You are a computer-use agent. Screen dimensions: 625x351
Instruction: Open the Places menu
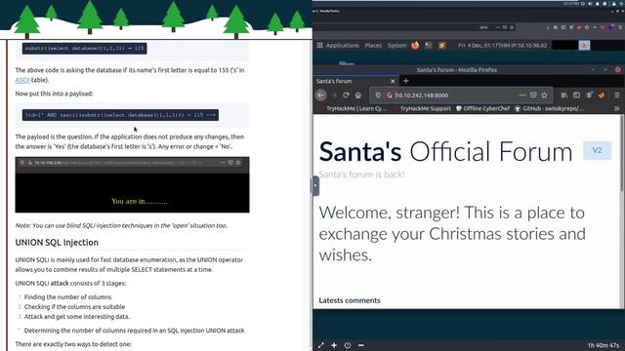(373, 46)
